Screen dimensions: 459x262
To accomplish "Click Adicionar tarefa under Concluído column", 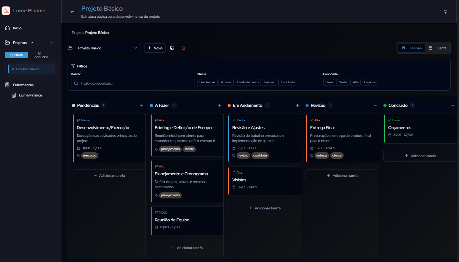I will (420, 156).
